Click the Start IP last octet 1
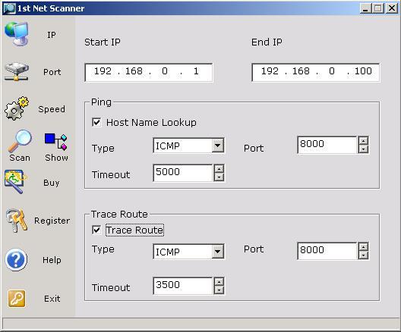Image resolution: width=401 pixels, height=332 pixels. (x=196, y=71)
